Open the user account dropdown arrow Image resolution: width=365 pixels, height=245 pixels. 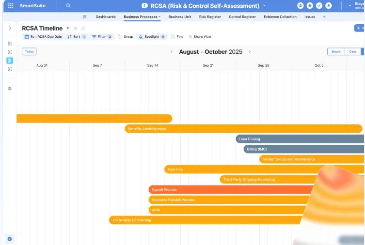(349, 6)
